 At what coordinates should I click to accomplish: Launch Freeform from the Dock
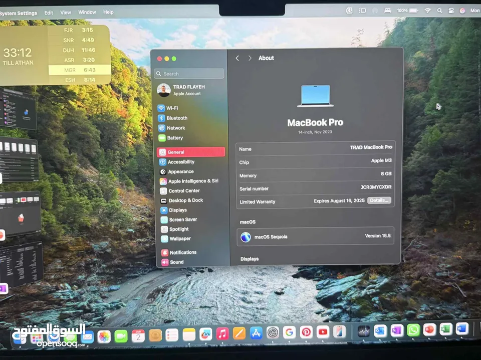pyautogui.click(x=205, y=334)
